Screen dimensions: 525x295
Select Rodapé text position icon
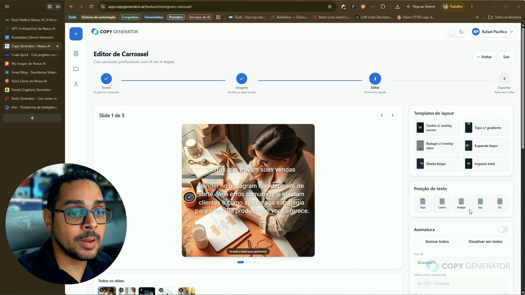[461, 204]
